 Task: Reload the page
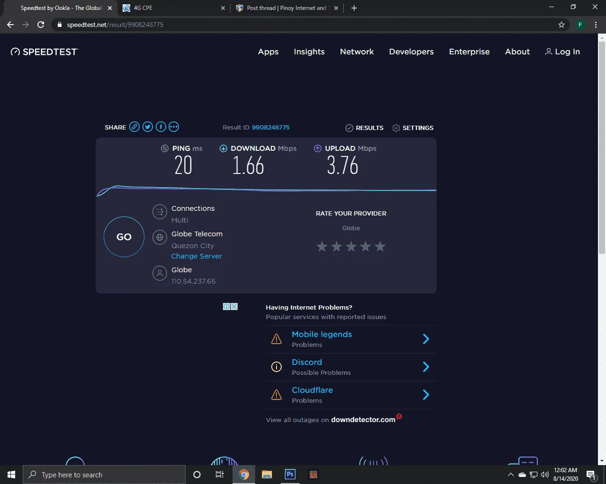point(41,25)
